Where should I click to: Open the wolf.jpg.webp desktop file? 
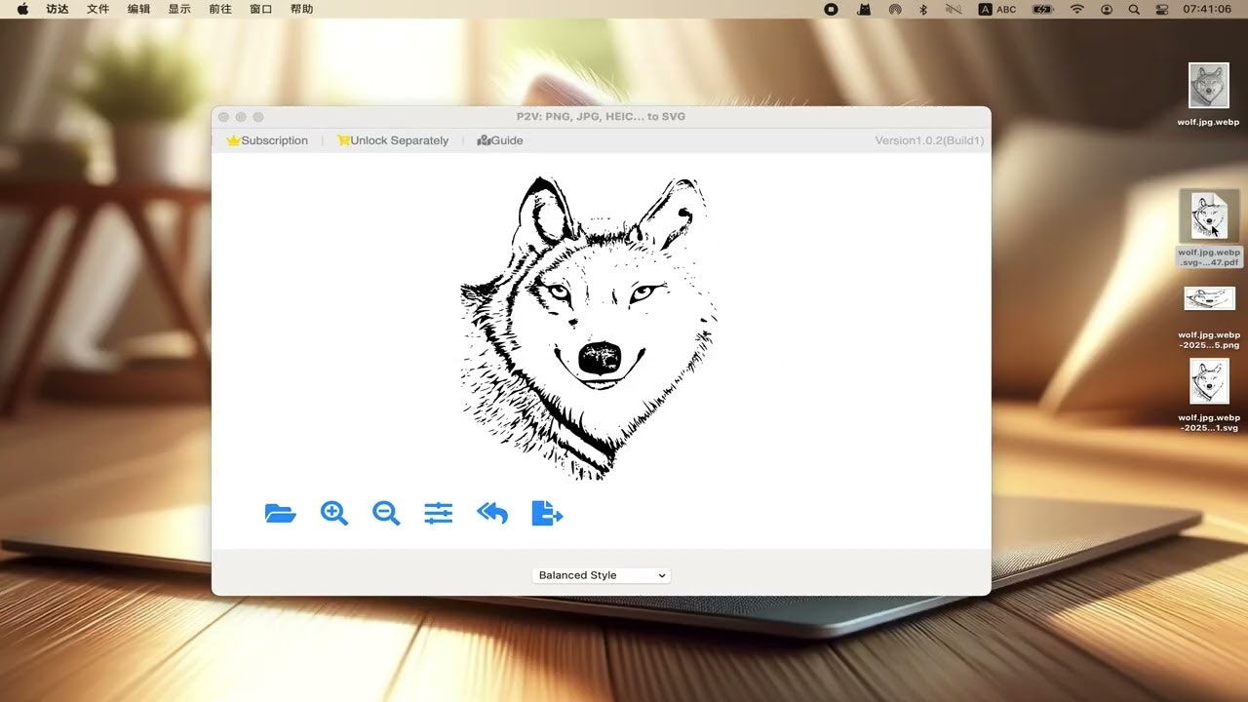pos(1209,83)
